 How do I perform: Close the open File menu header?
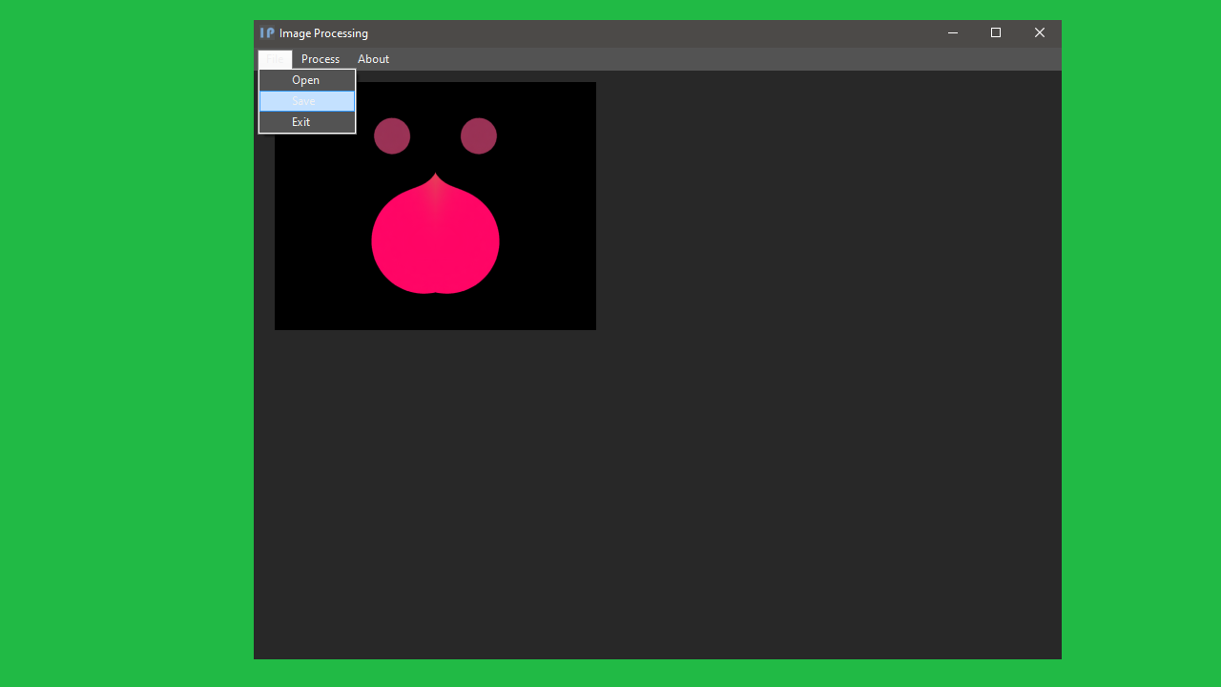pyautogui.click(x=275, y=59)
